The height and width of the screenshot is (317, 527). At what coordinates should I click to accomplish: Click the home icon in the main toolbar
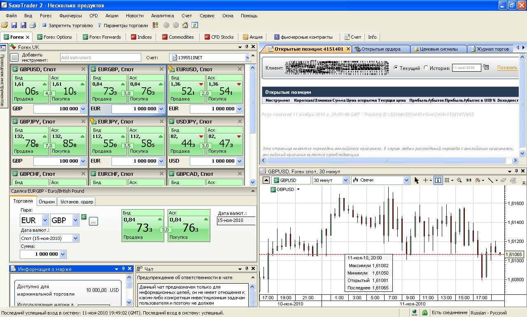[x=185, y=25]
